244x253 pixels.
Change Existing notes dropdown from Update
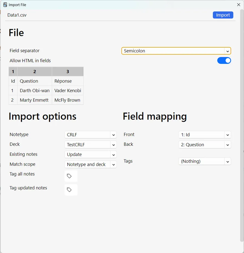[91, 154]
